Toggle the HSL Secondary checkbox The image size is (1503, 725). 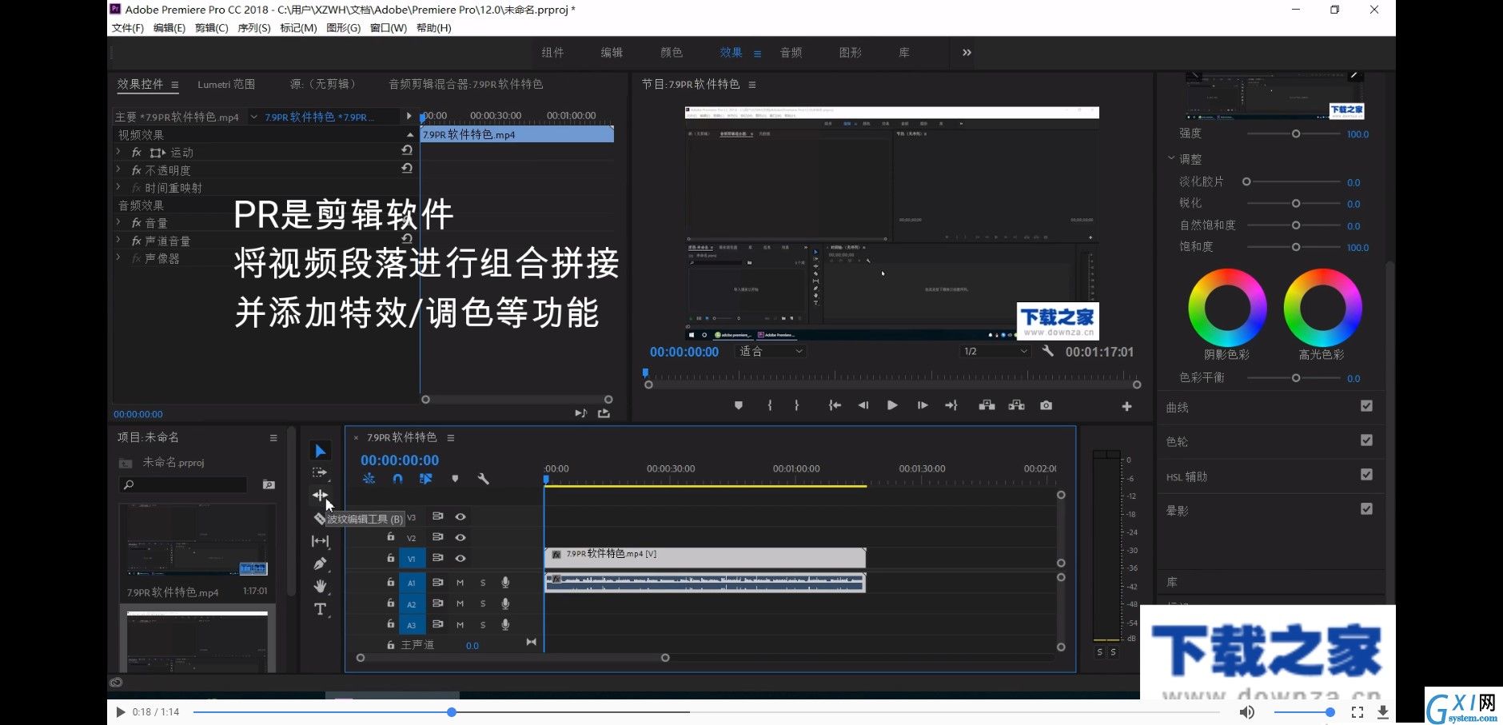[x=1367, y=475]
